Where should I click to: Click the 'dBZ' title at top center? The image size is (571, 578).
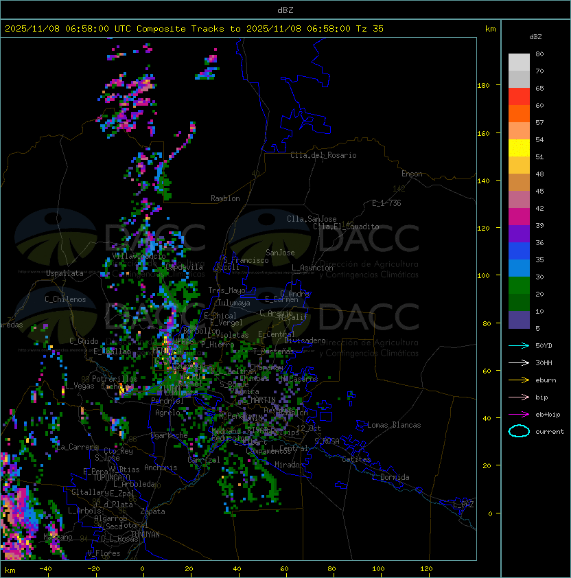[x=285, y=10]
